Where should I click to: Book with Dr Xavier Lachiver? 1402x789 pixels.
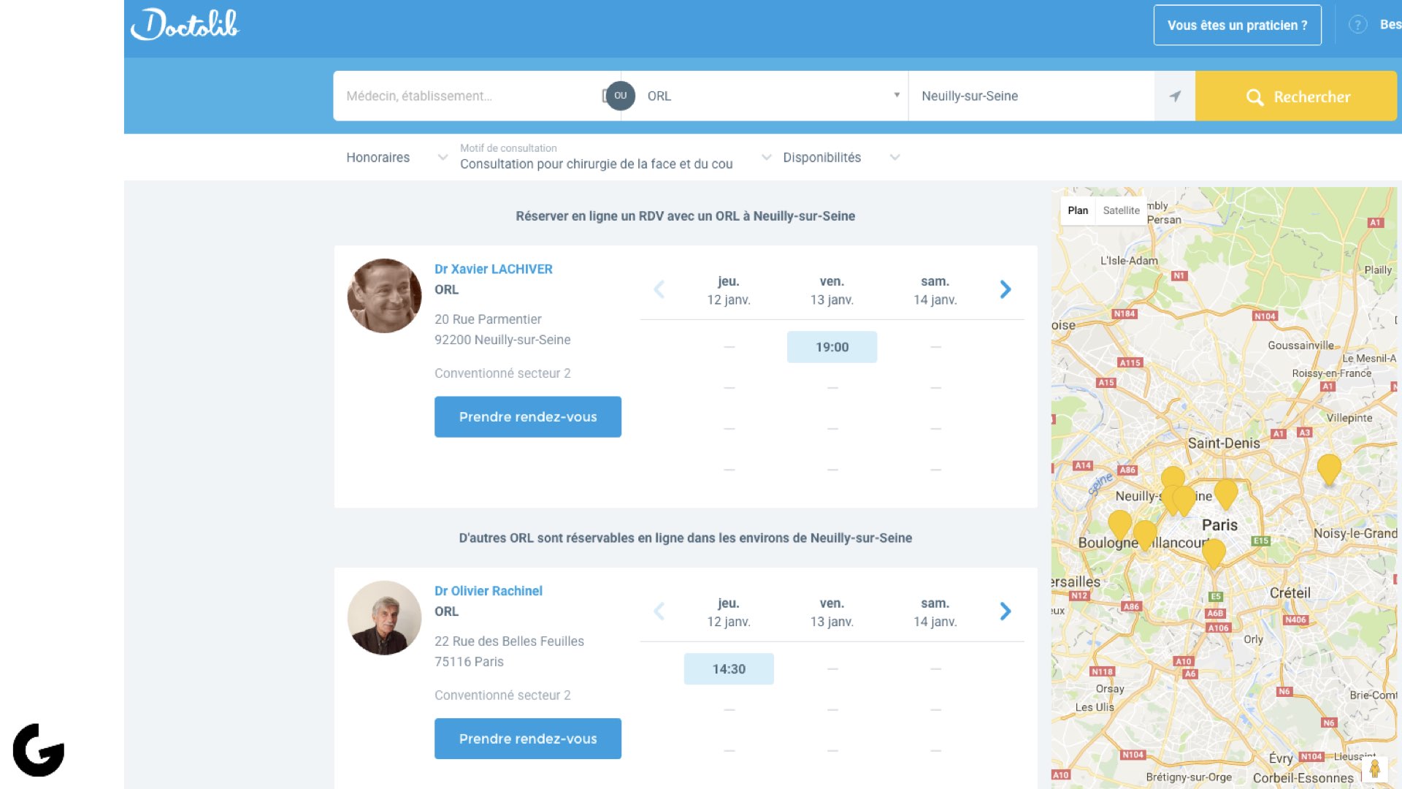click(527, 416)
